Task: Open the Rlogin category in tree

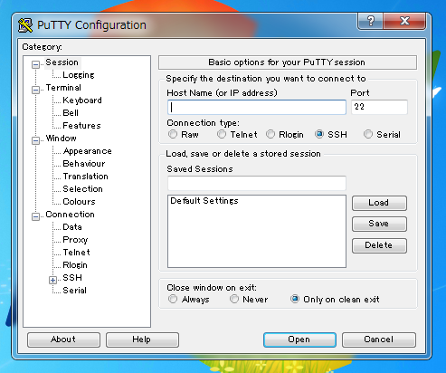Action: click(x=75, y=265)
